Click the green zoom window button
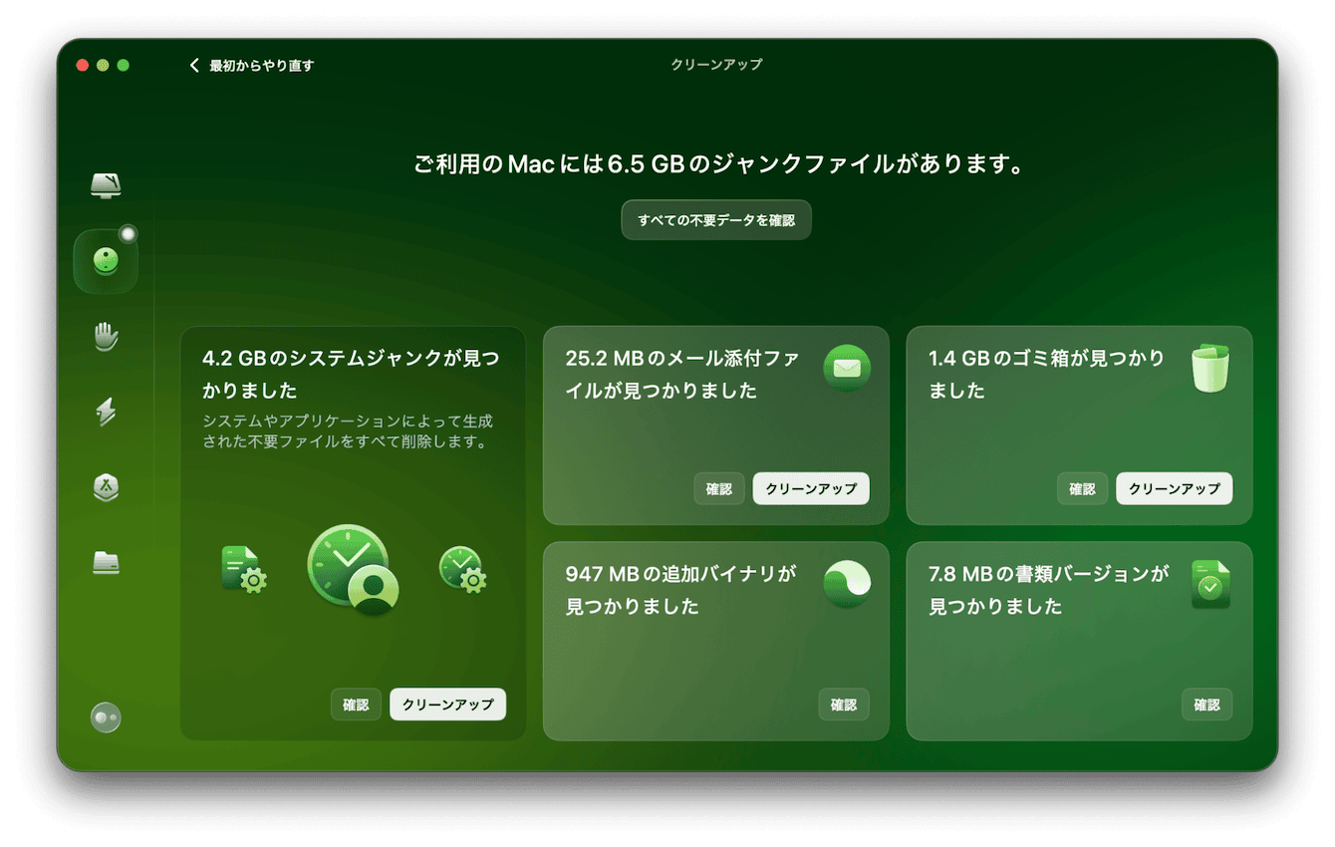The width and height of the screenshot is (1335, 847). 124,66
